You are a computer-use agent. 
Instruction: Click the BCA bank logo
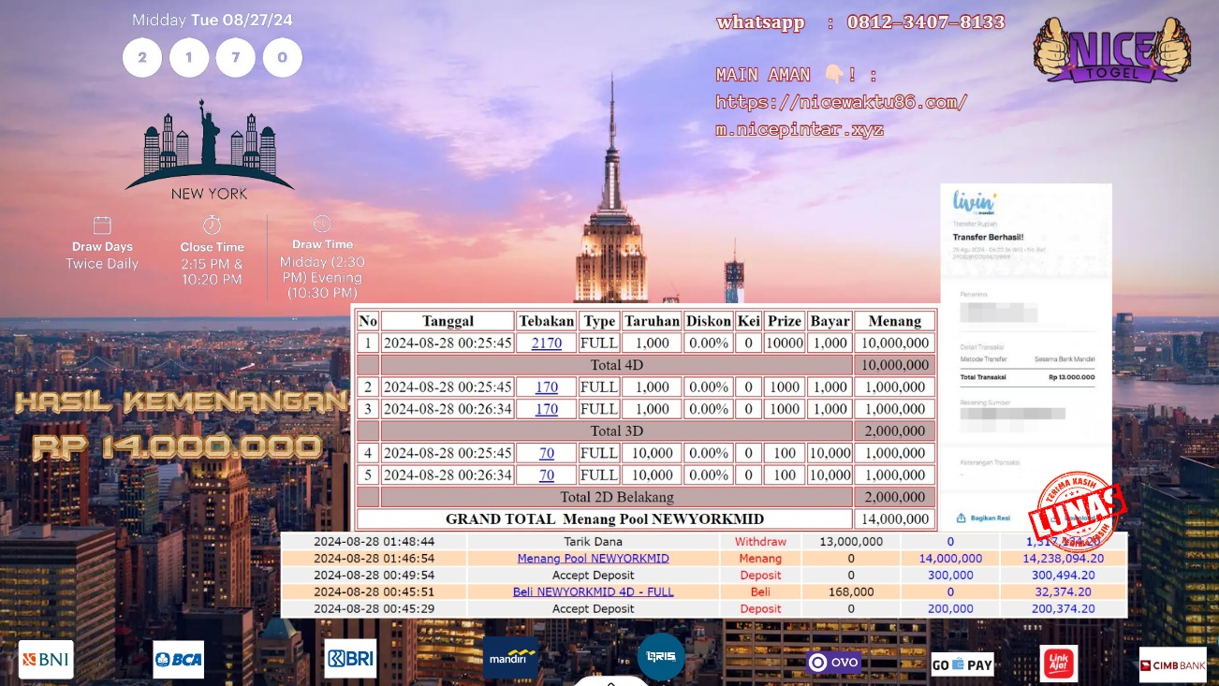point(179,660)
